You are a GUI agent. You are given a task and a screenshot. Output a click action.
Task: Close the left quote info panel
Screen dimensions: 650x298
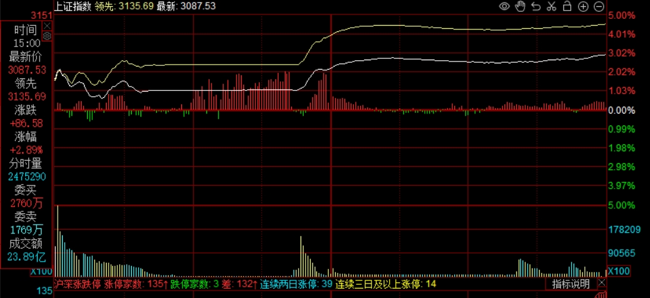click(x=47, y=26)
